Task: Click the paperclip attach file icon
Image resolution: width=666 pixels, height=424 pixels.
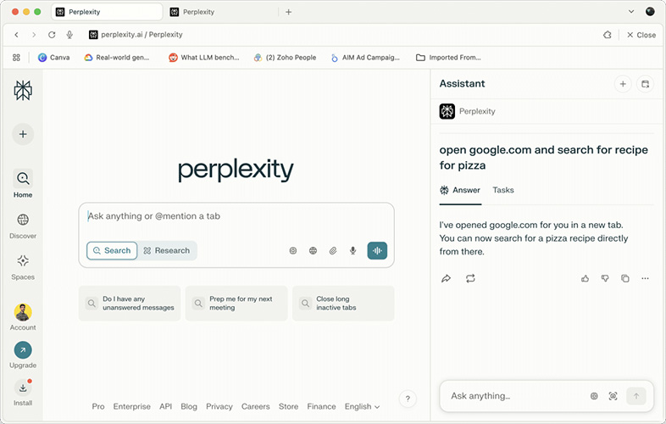Action: (x=333, y=250)
